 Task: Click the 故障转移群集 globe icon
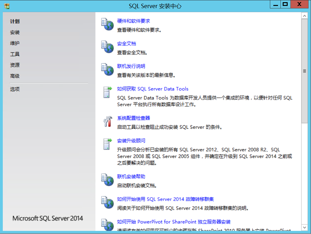tap(107, 203)
